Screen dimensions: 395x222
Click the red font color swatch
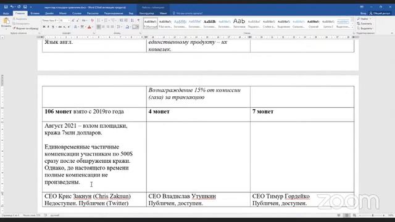pos(89,27)
